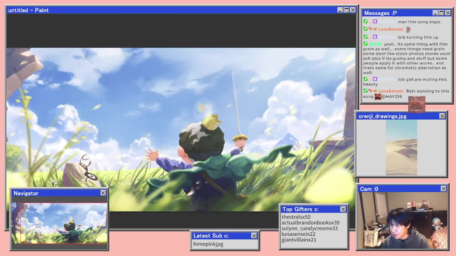The image size is (456, 256).
Task: Click the desert reference image in orenji_drawings.jpg
Action: click(x=401, y=147)
